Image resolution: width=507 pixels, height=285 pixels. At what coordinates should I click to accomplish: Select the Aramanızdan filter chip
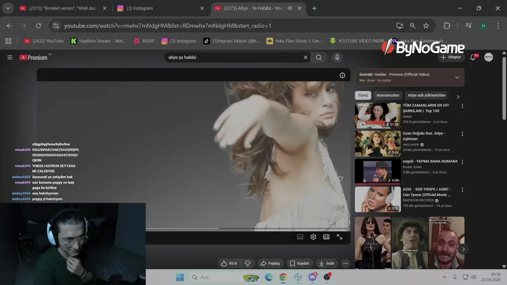coord(388,95)
